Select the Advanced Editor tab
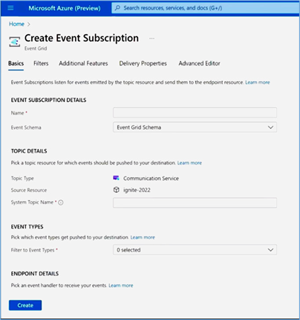The height and width of the screenshot is (320, 300). tap(199, 63)
